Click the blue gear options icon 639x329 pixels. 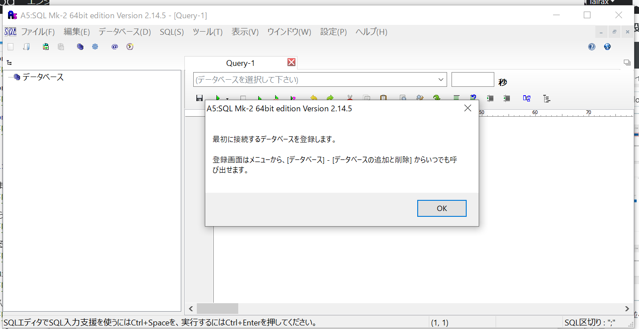tap(95, 47)
